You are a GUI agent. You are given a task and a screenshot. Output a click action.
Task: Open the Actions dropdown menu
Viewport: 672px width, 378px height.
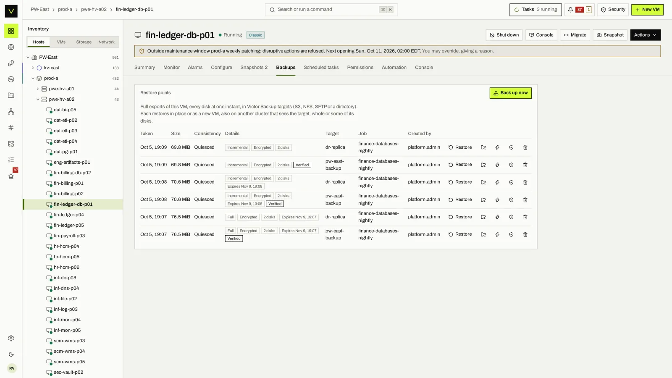pos(645,35)
